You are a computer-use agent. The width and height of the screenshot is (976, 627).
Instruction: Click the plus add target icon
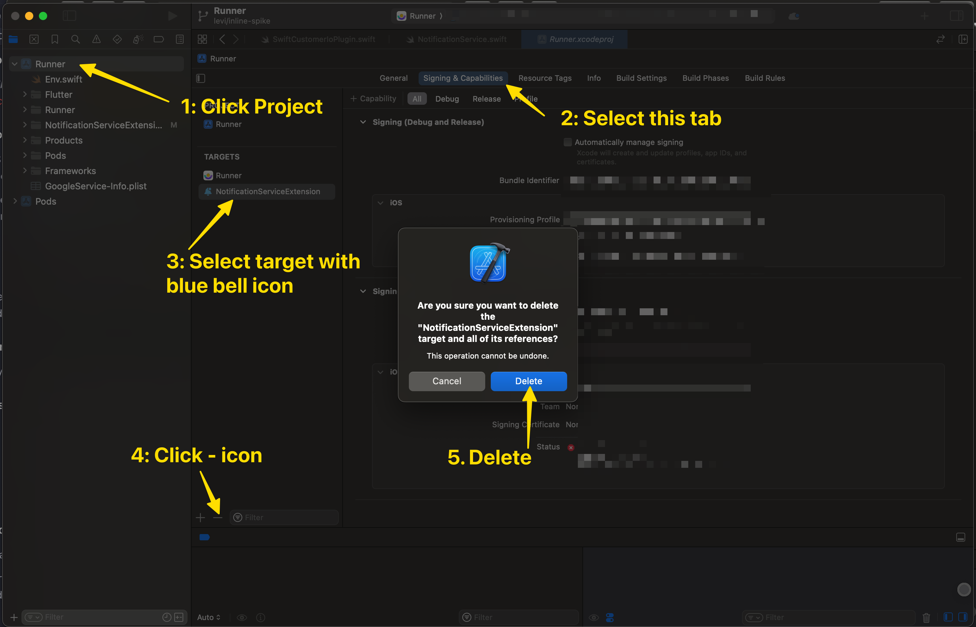point(201,517)
